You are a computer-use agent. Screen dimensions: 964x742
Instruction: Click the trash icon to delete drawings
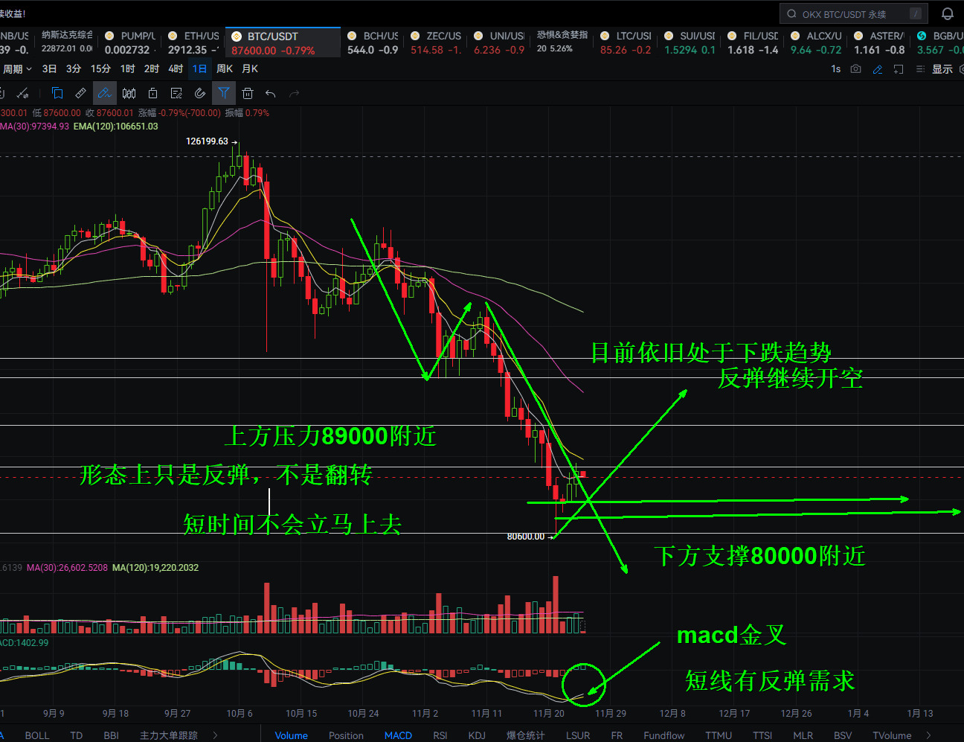coord(248,93)
